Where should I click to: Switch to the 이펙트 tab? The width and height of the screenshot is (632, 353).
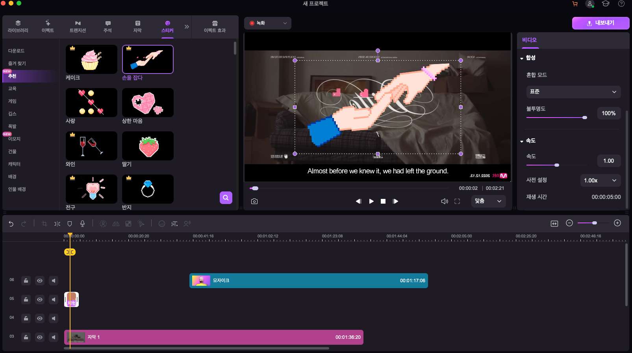(x=48, y=27)
